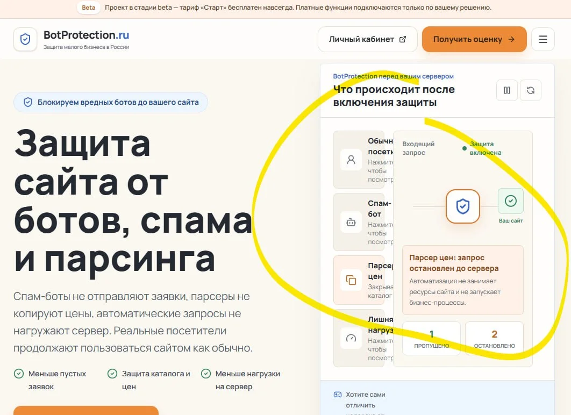The height and width of the screenshot is (415, 571).
Task: Select the price parser copy icon
Action: pyautogui.click(x=351, y=280)
